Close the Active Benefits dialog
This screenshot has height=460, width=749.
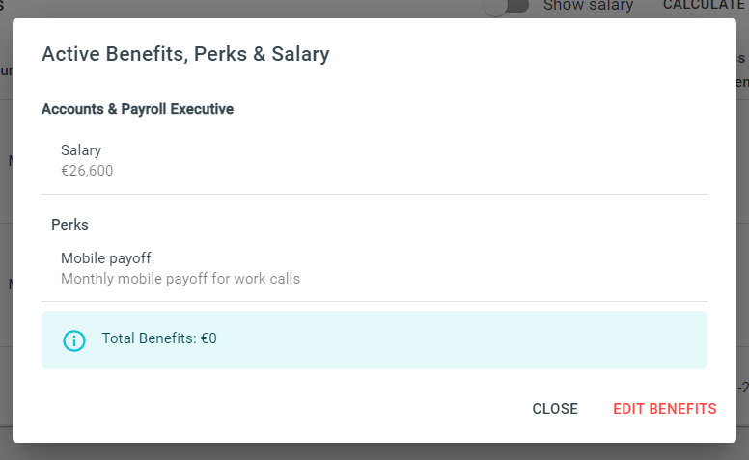point(555,409)
